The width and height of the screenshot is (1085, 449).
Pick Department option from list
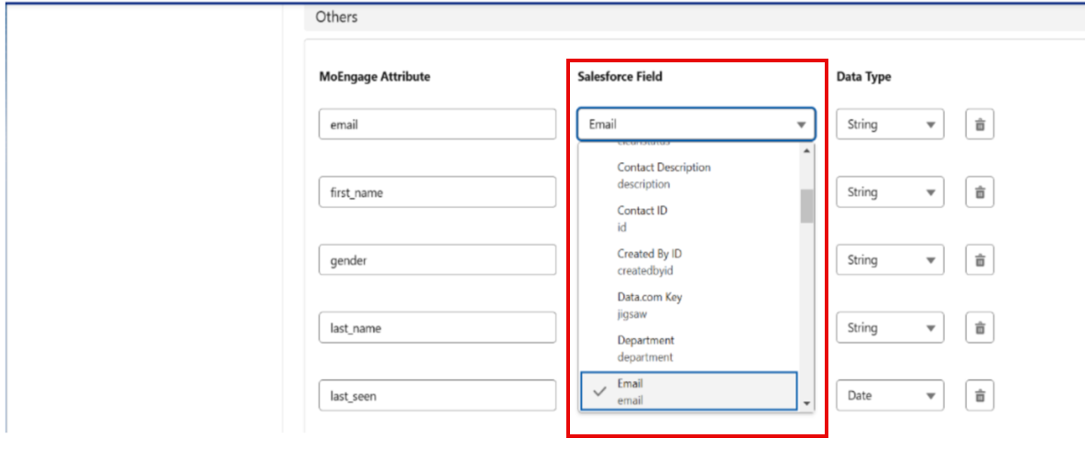[689, 349]
